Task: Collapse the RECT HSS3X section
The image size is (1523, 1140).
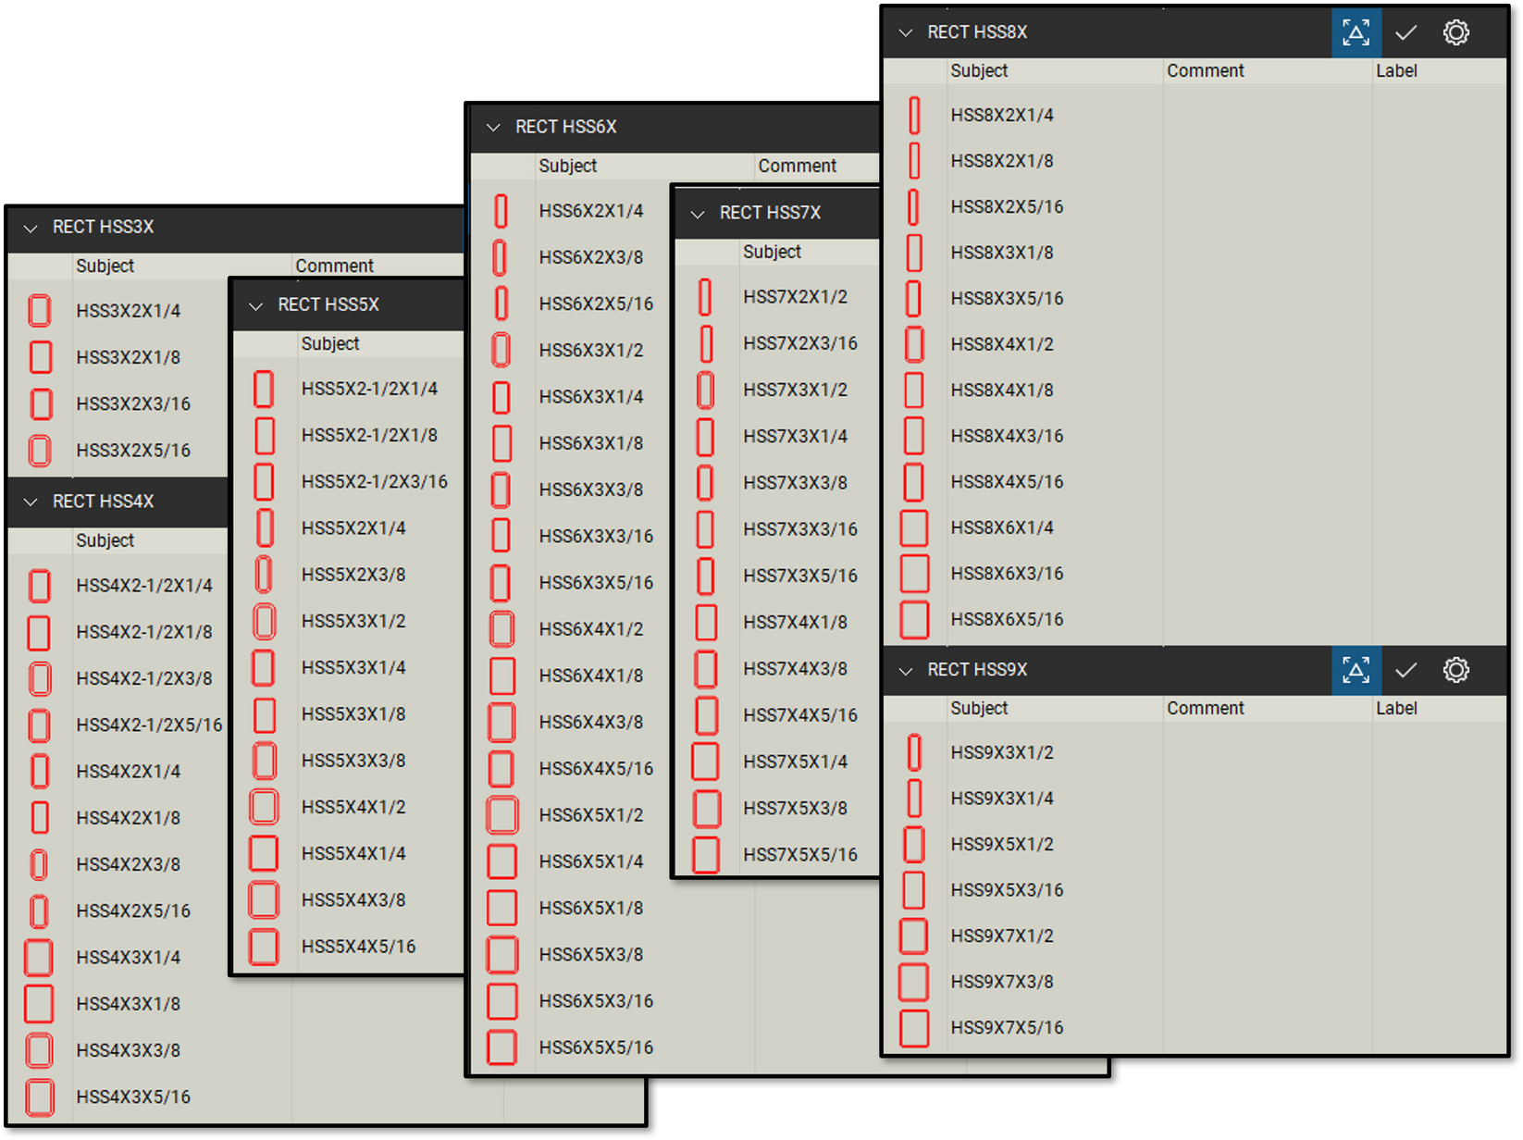Action: (x=30, y=227)
